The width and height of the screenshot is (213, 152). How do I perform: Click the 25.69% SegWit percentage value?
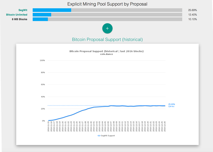click(193, 10)
